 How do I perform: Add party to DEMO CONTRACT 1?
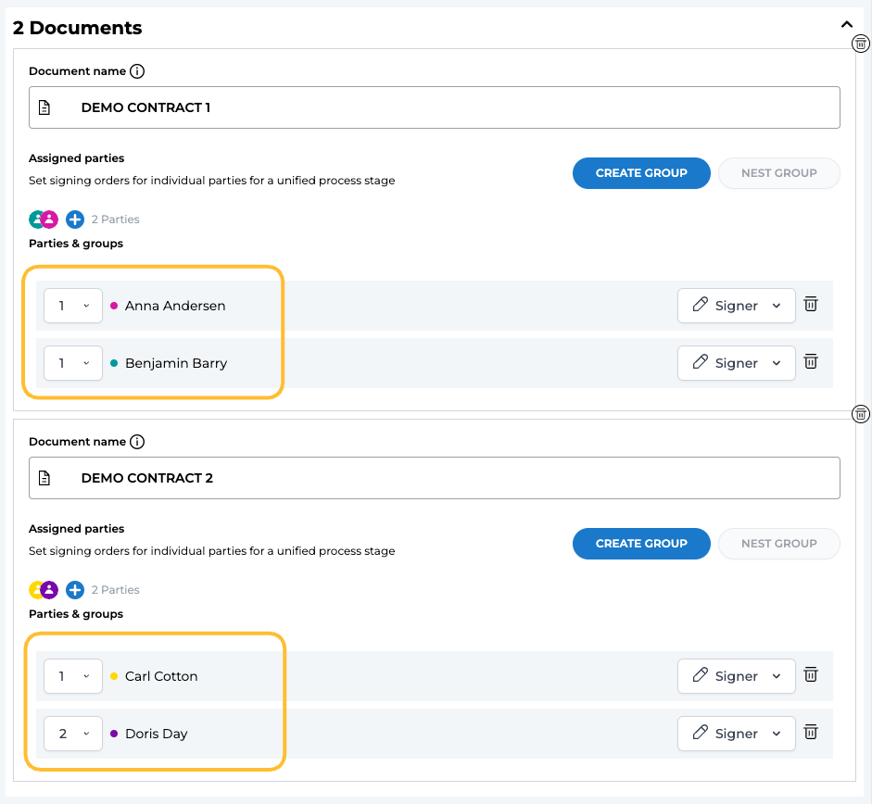pyautogui.click(x=75, y=220)
